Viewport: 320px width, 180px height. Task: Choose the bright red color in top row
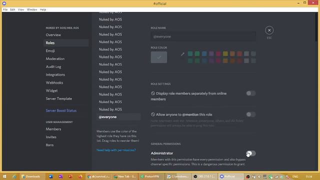(239, 53)
